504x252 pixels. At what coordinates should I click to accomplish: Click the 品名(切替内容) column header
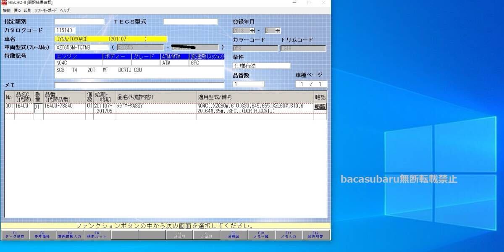point(156,97)
